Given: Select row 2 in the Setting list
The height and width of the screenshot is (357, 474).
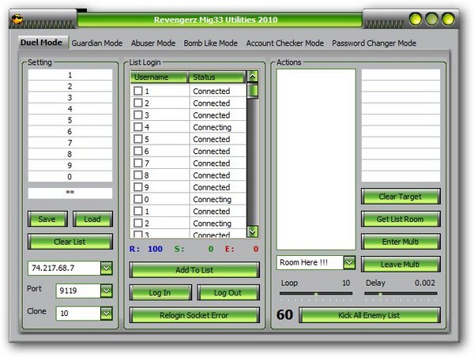Looking at the screenshot, I should [70, 86].
